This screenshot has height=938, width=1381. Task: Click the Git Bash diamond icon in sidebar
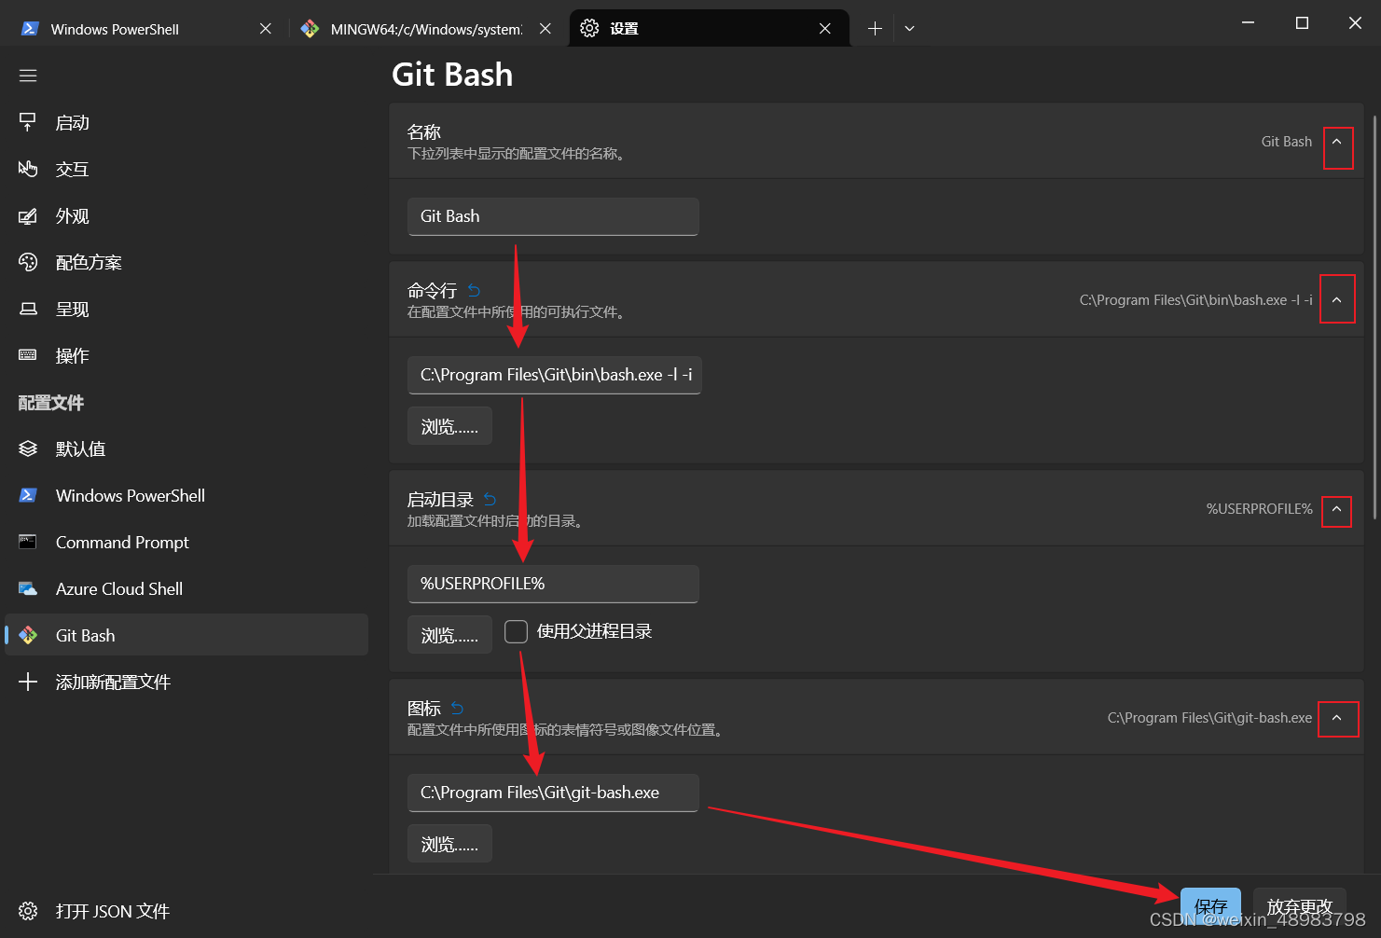coord(28,635)
